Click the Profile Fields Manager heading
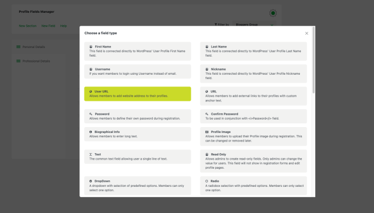Image resolution: width=374 pixels, height=213 pixels. click(x=36, y=12)
